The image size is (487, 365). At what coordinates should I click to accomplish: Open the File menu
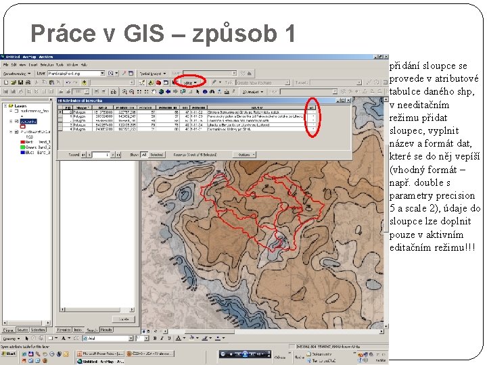5,65
